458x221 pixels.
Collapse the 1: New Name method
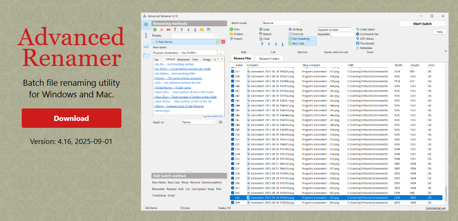click(x=154, y=42)
